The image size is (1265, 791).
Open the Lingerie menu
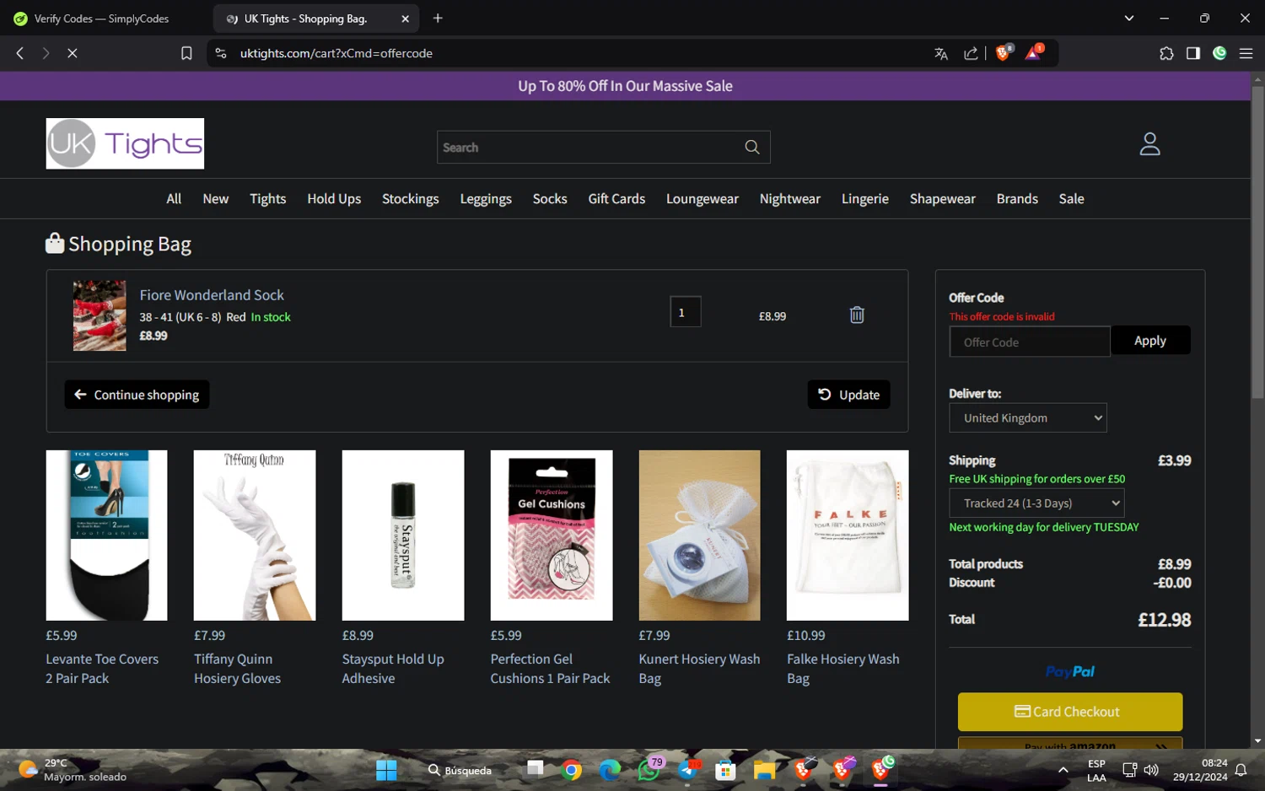(x=864, y=199)
